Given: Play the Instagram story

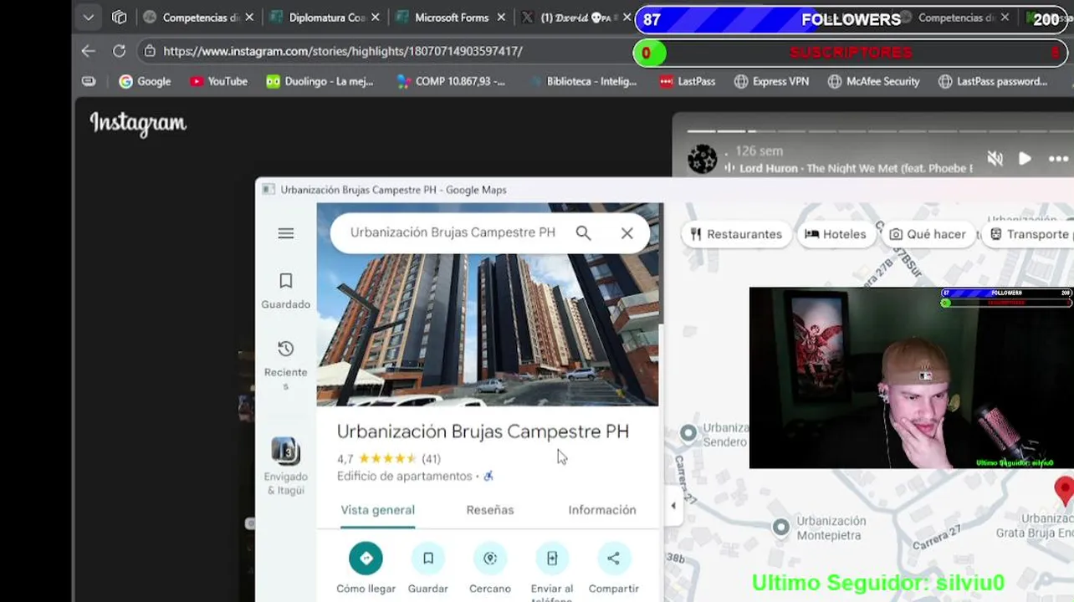Looking at the screenshot, I should [1025, 159].
